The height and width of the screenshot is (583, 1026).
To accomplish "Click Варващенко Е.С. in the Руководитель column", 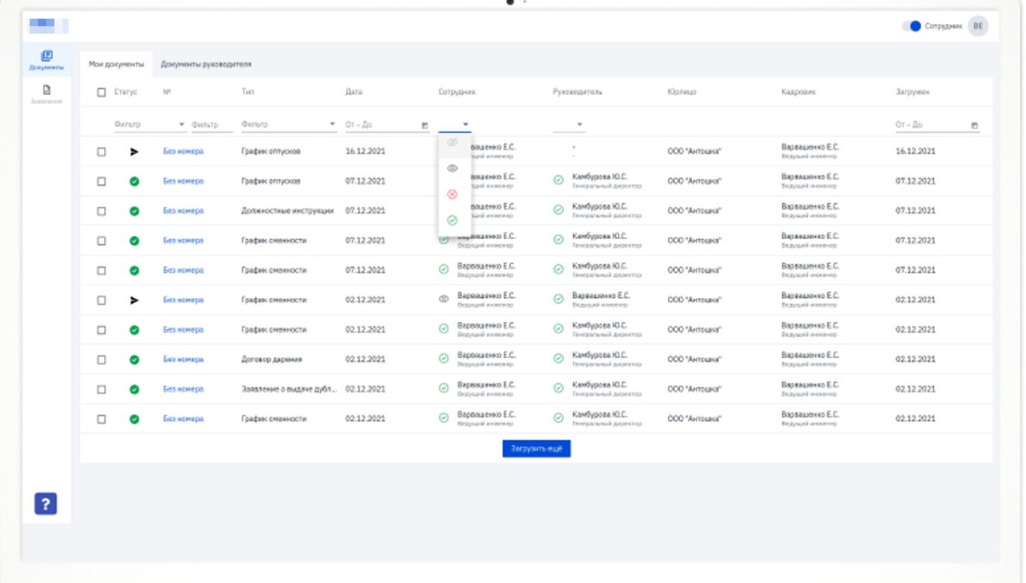I will (601, 296).
